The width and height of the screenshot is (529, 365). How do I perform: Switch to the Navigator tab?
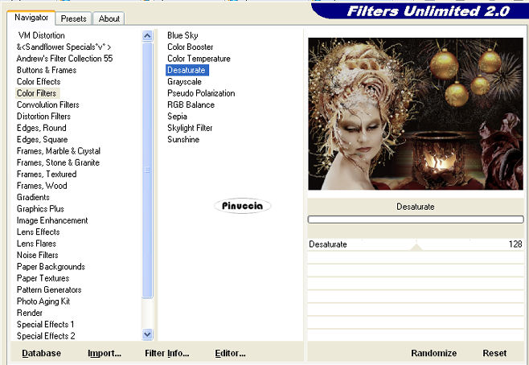click(x=31, y=18)
